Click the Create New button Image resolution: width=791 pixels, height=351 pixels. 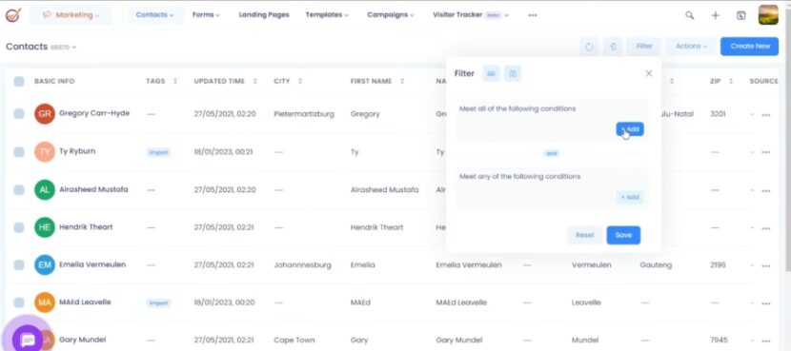pos(750,47)
